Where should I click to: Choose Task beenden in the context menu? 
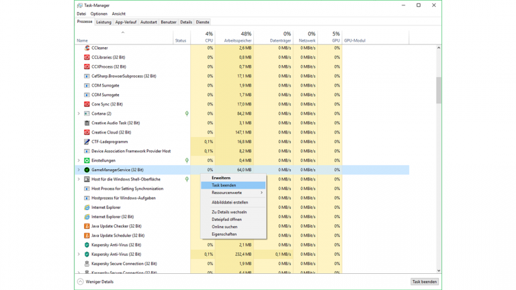point(224,185)
